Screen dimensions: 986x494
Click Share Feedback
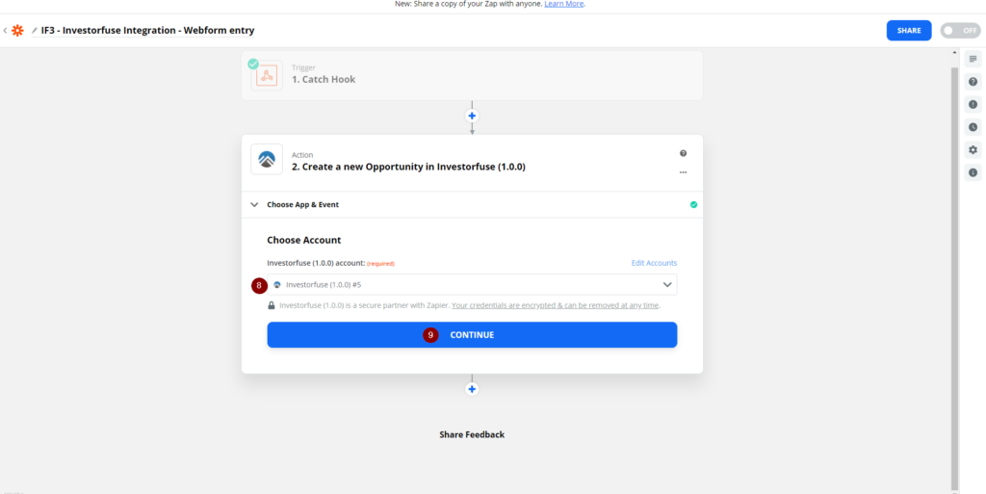[472, 434]
